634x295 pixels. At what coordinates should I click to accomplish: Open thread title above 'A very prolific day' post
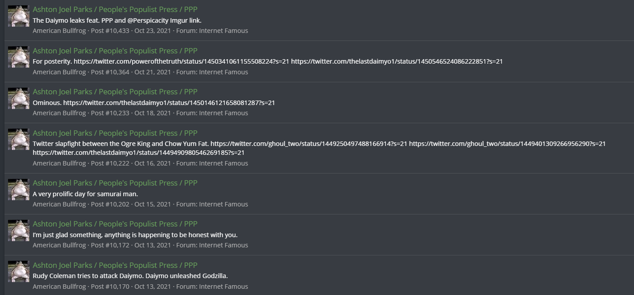click(115, 183)
